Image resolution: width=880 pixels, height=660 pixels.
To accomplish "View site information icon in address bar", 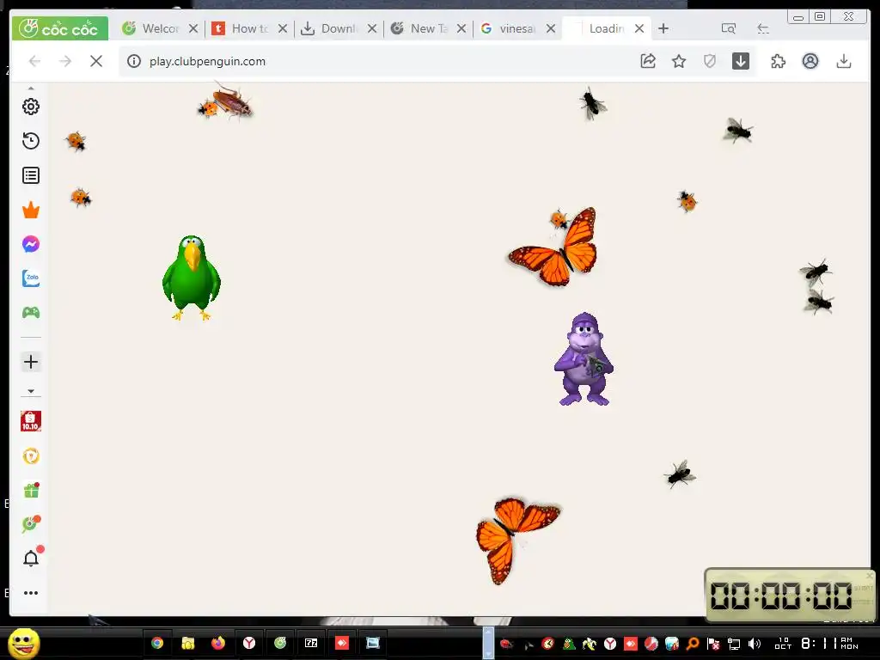I will pos(133,61).
